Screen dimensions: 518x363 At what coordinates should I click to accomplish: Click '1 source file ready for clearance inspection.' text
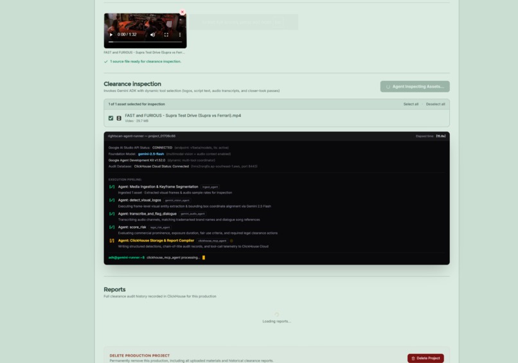(145, 62)
